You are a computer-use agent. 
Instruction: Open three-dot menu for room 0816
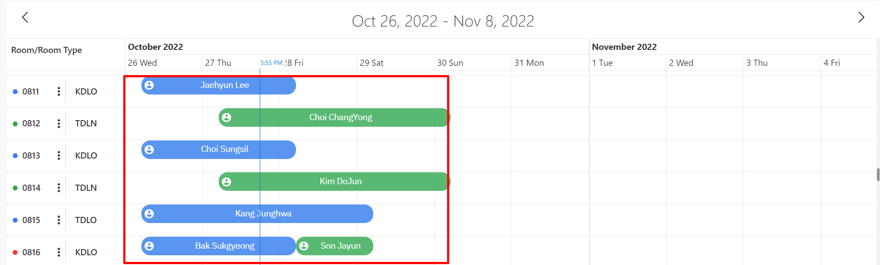(x=59, y=252)
